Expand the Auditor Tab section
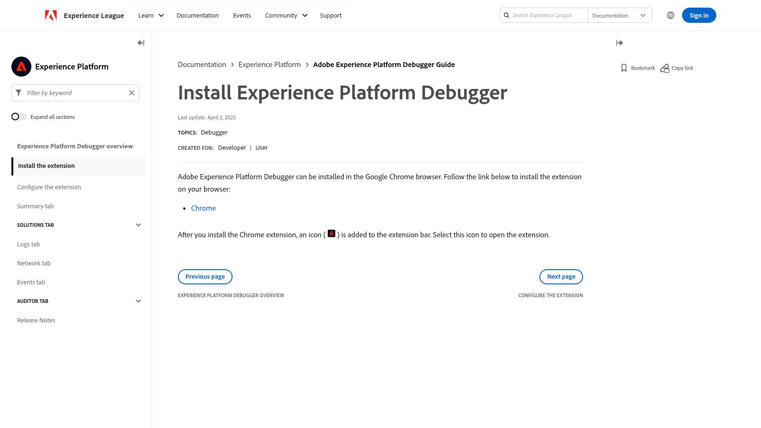 click(138, 301)
